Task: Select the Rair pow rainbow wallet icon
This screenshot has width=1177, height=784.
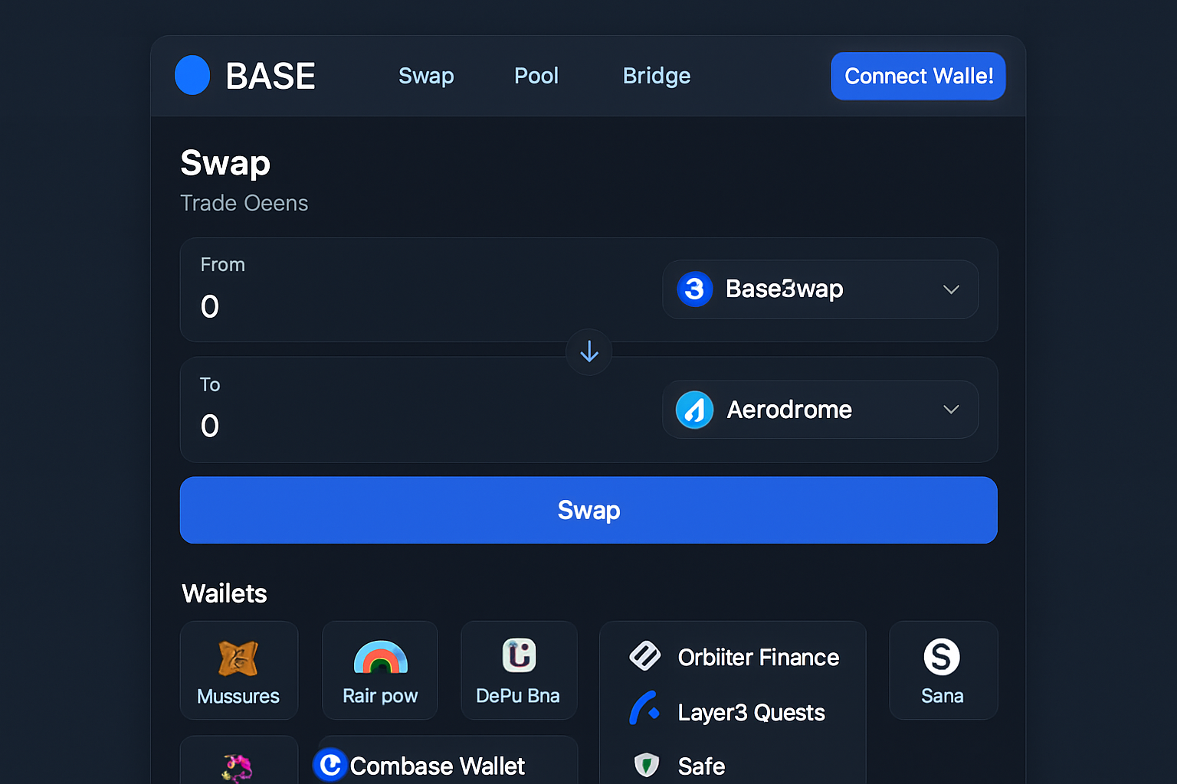Action: tap(380, 657)
